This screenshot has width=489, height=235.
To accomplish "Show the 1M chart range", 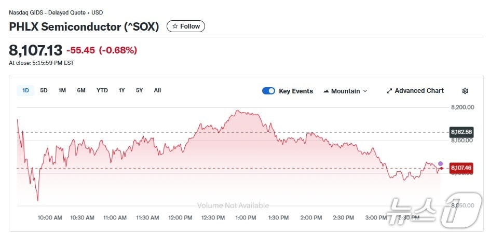I will click(62, 90).
